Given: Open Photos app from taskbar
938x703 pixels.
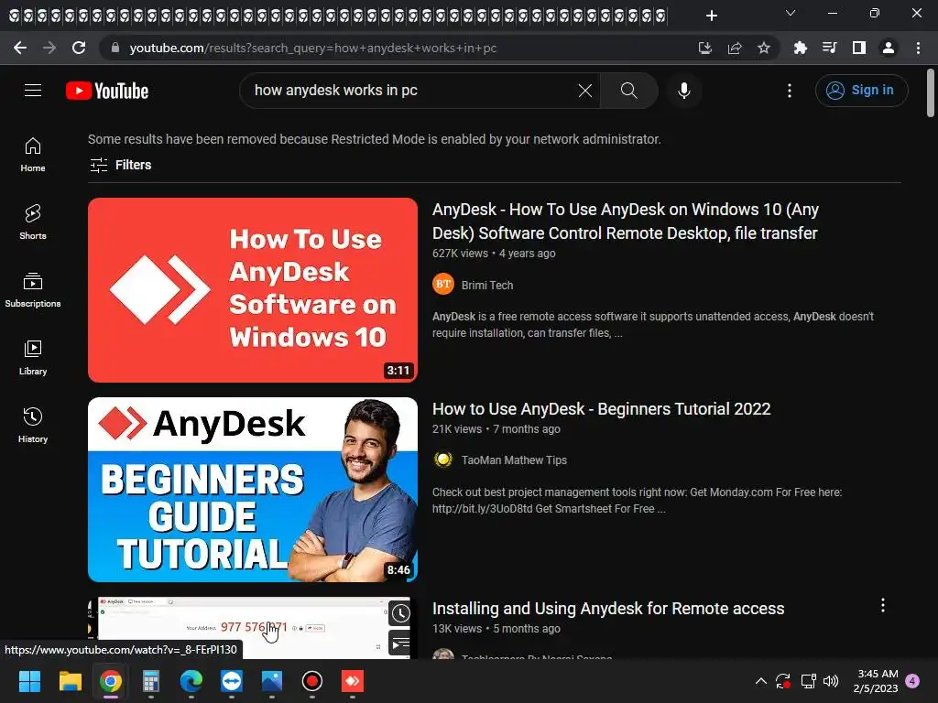Looking at the screenshot, I should [x=272, y=681].
